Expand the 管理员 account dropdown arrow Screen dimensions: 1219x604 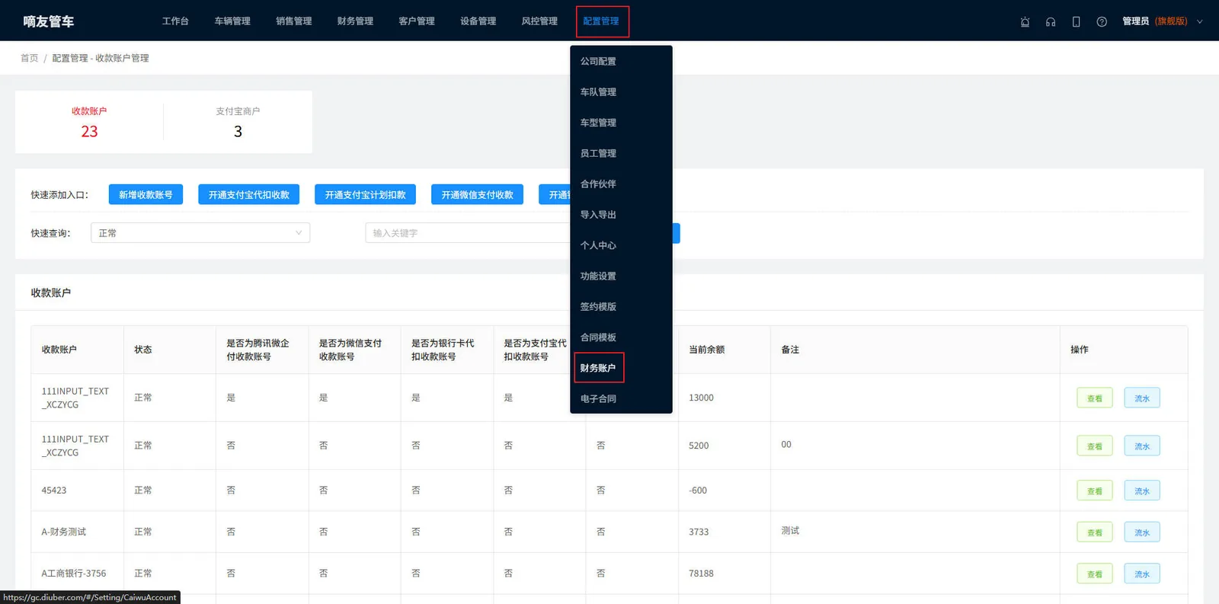tap(1200, 22)
